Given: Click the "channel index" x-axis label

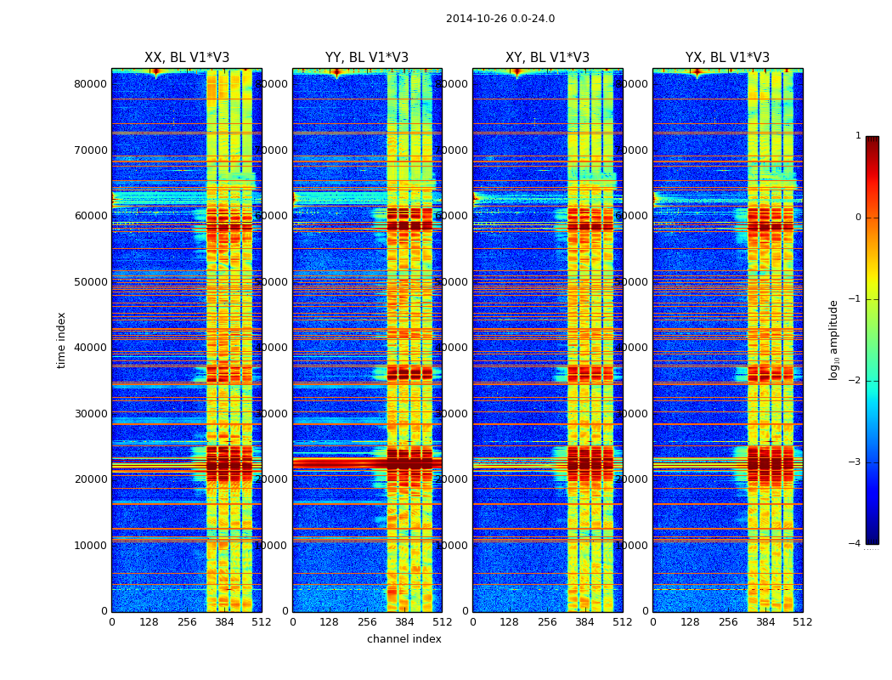Looking at the screenshot, I should (404, 639).
